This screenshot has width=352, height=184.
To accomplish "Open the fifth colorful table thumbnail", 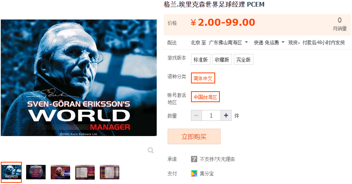I will pos(110,172).
